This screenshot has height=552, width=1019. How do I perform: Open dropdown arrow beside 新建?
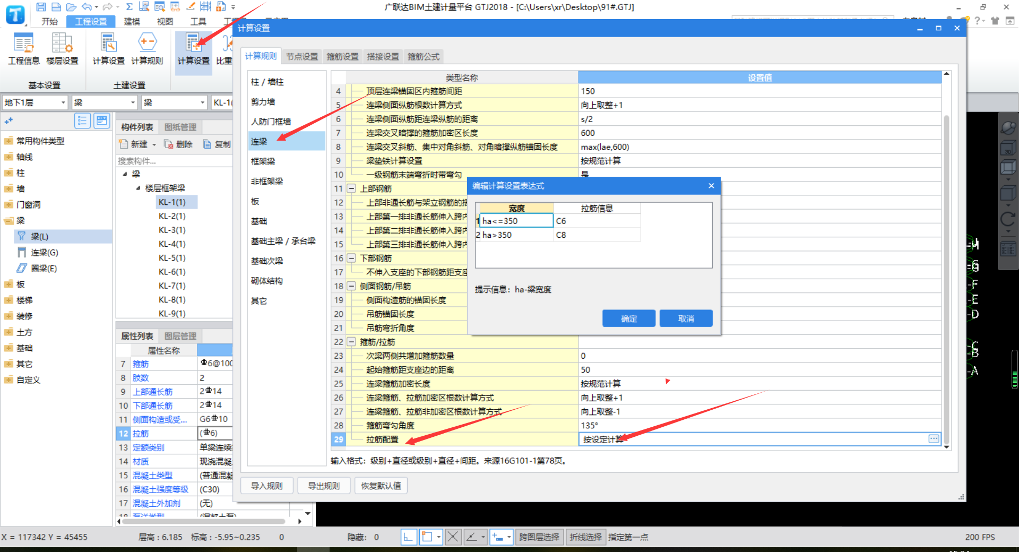pos(154,145)
